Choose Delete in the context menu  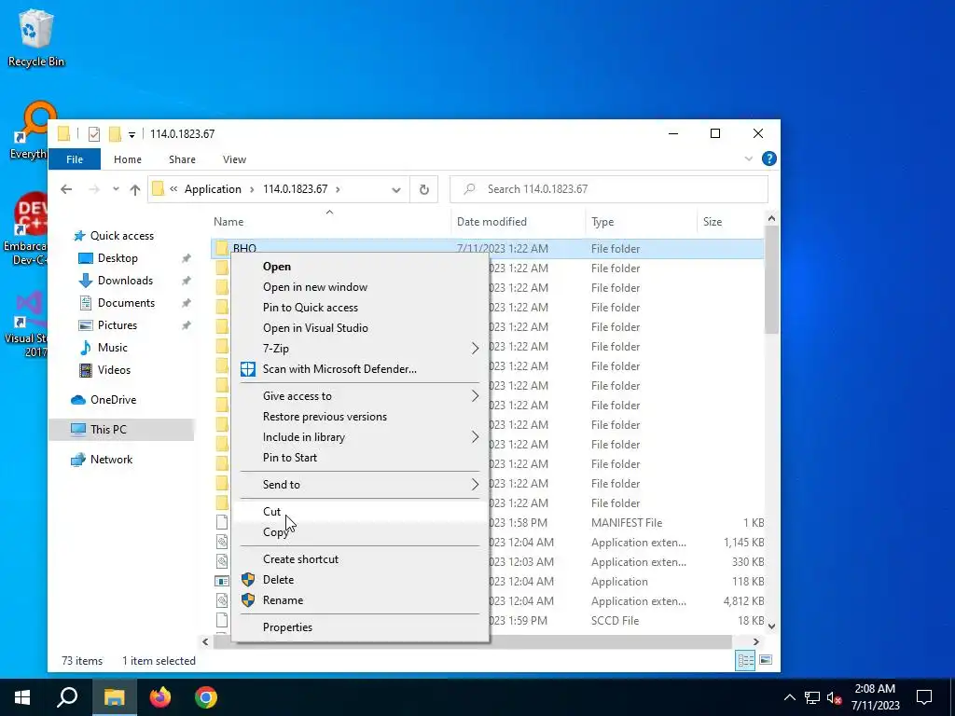tap(359, 580)
